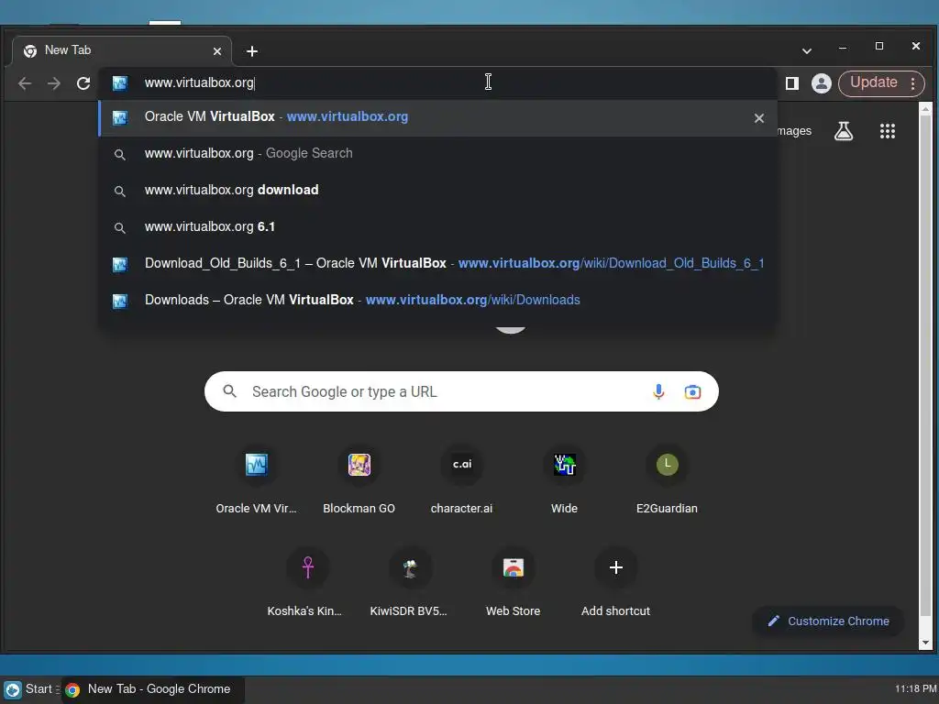939x704 pixels.
Task: Open the Google apps grid icon
Action: (x=888, y=130)
